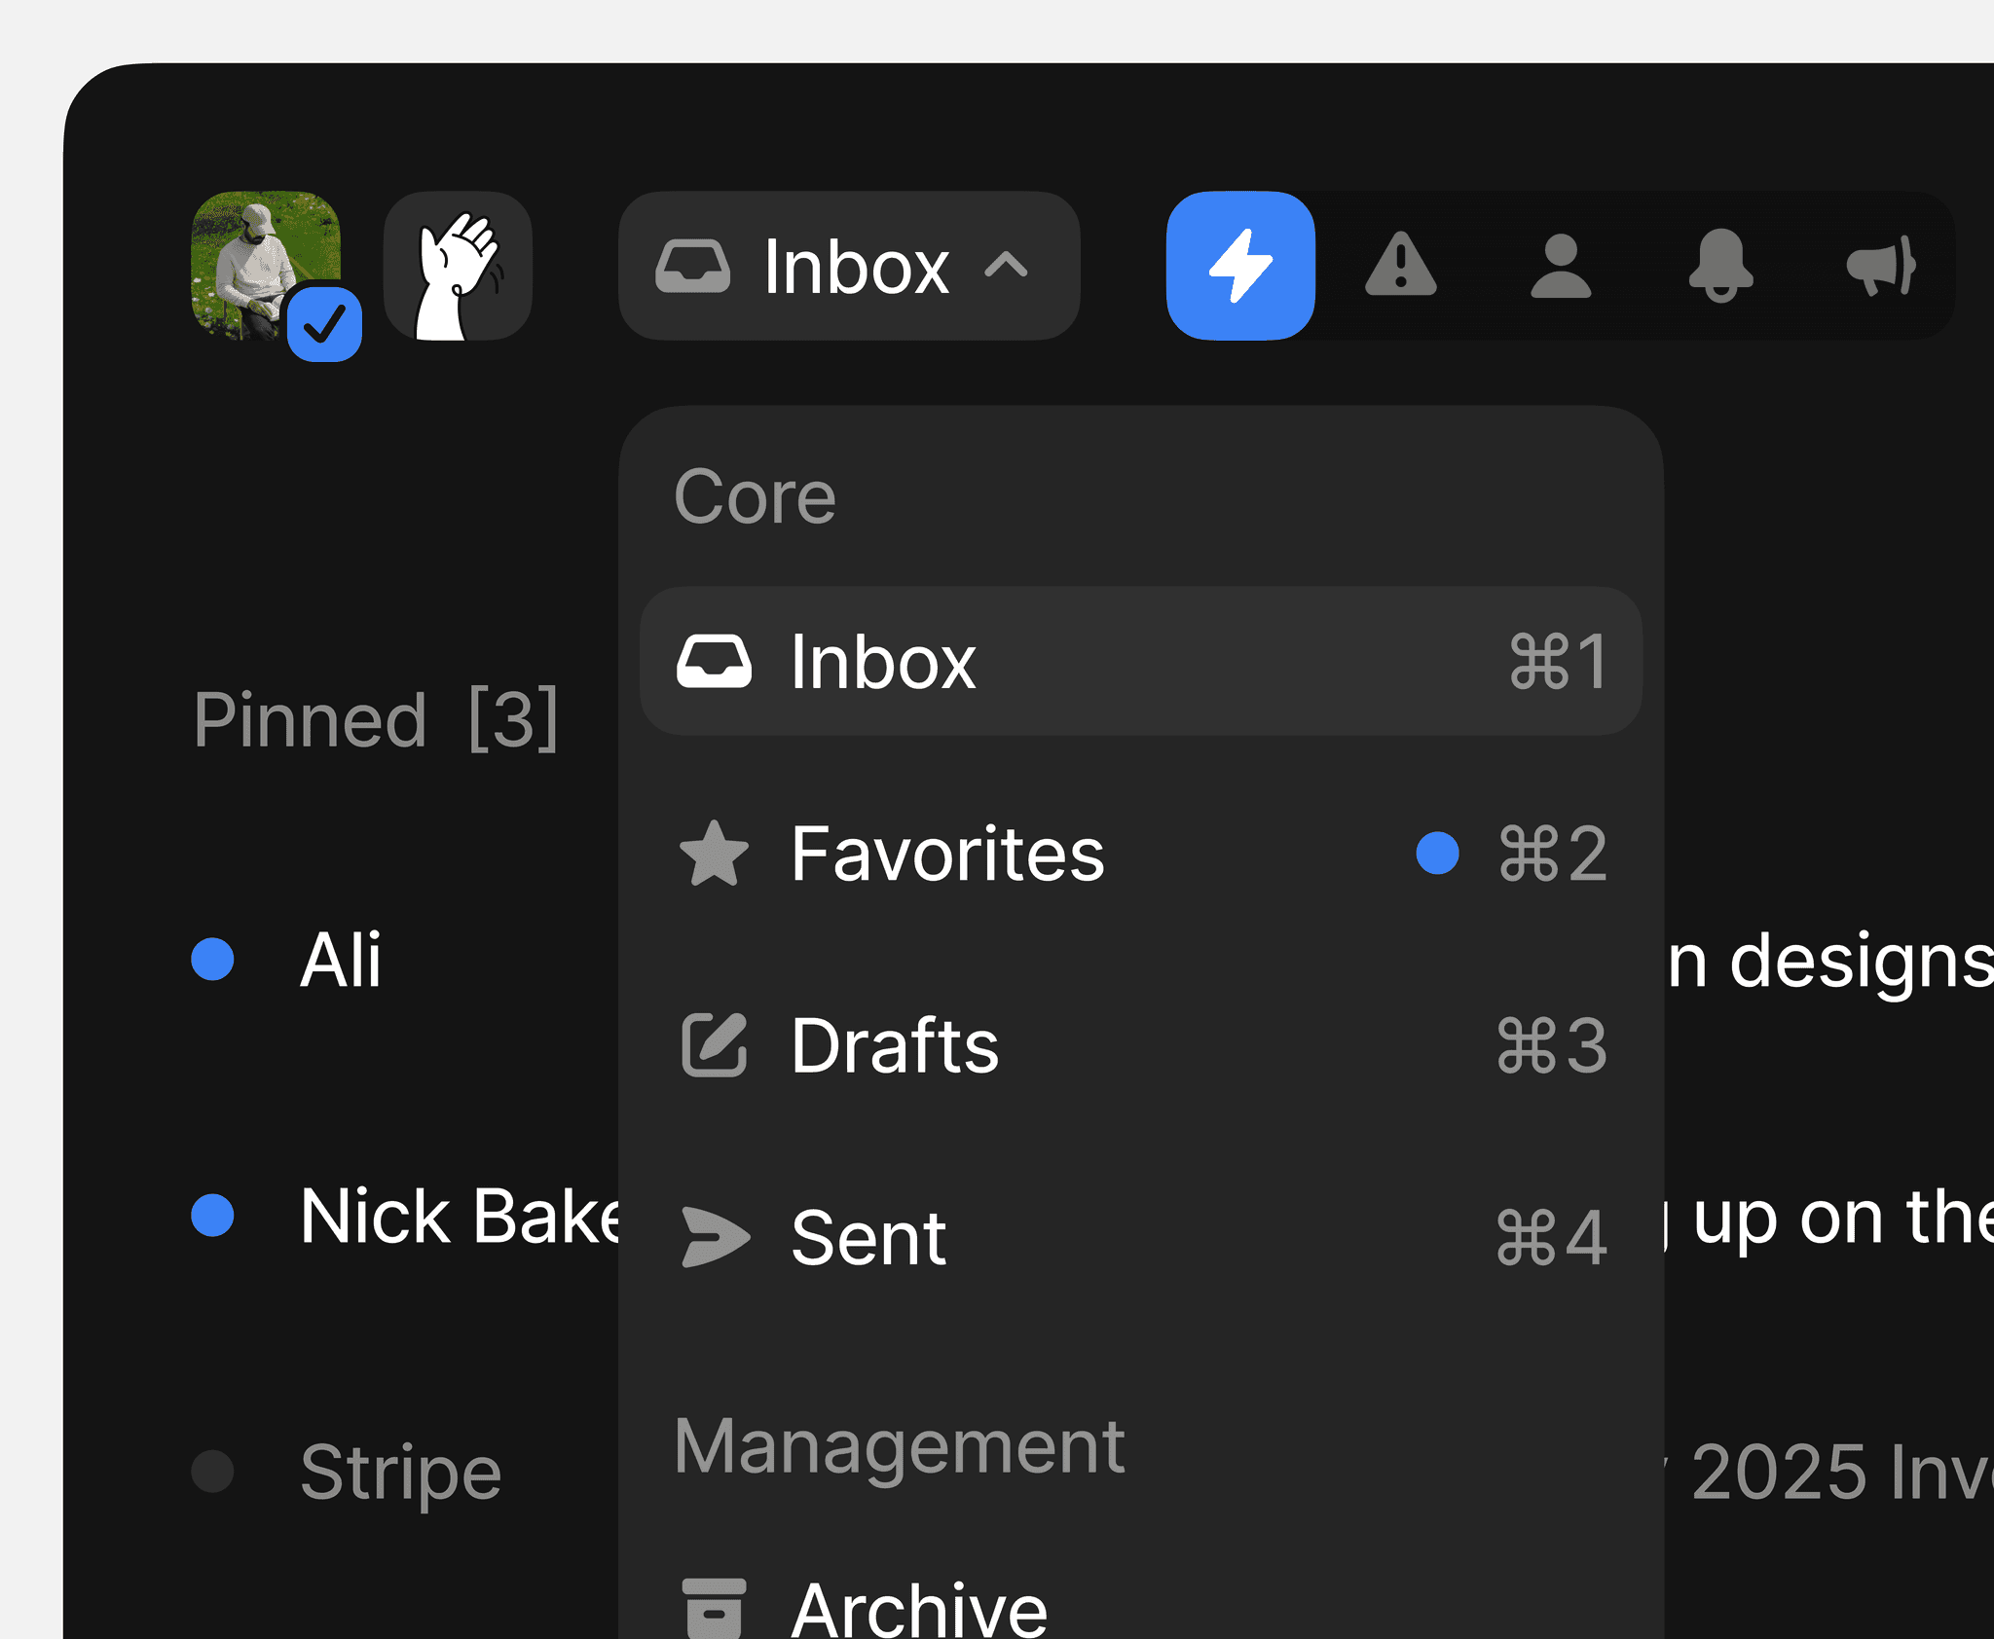Image resolution: width=1994 pixels, height=1639 pixels.
Task: Collapse the Inbox dropdown selector
Action: (x=849, y=266)
